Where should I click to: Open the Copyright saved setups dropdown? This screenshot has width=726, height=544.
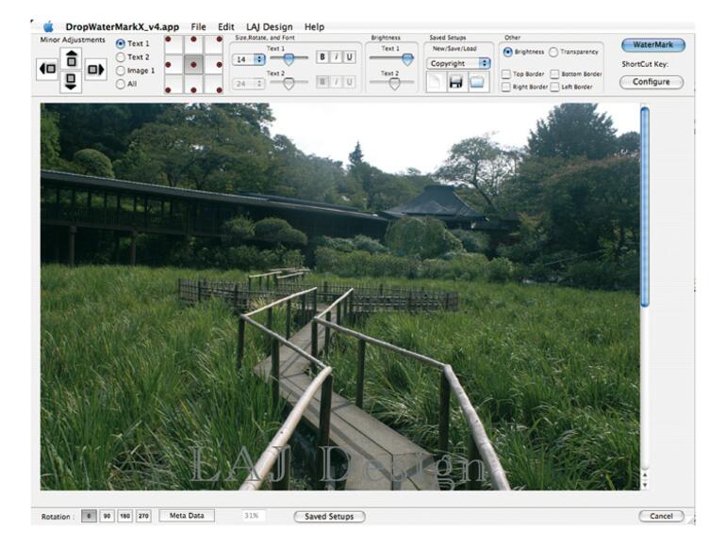point(458,63)
